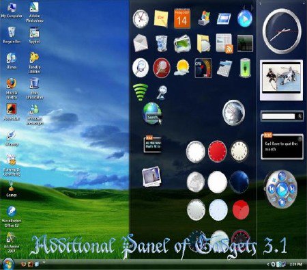307x270 pixels.
Task: Select the silver metallic clock in the panel
Action: coord(233,113)
